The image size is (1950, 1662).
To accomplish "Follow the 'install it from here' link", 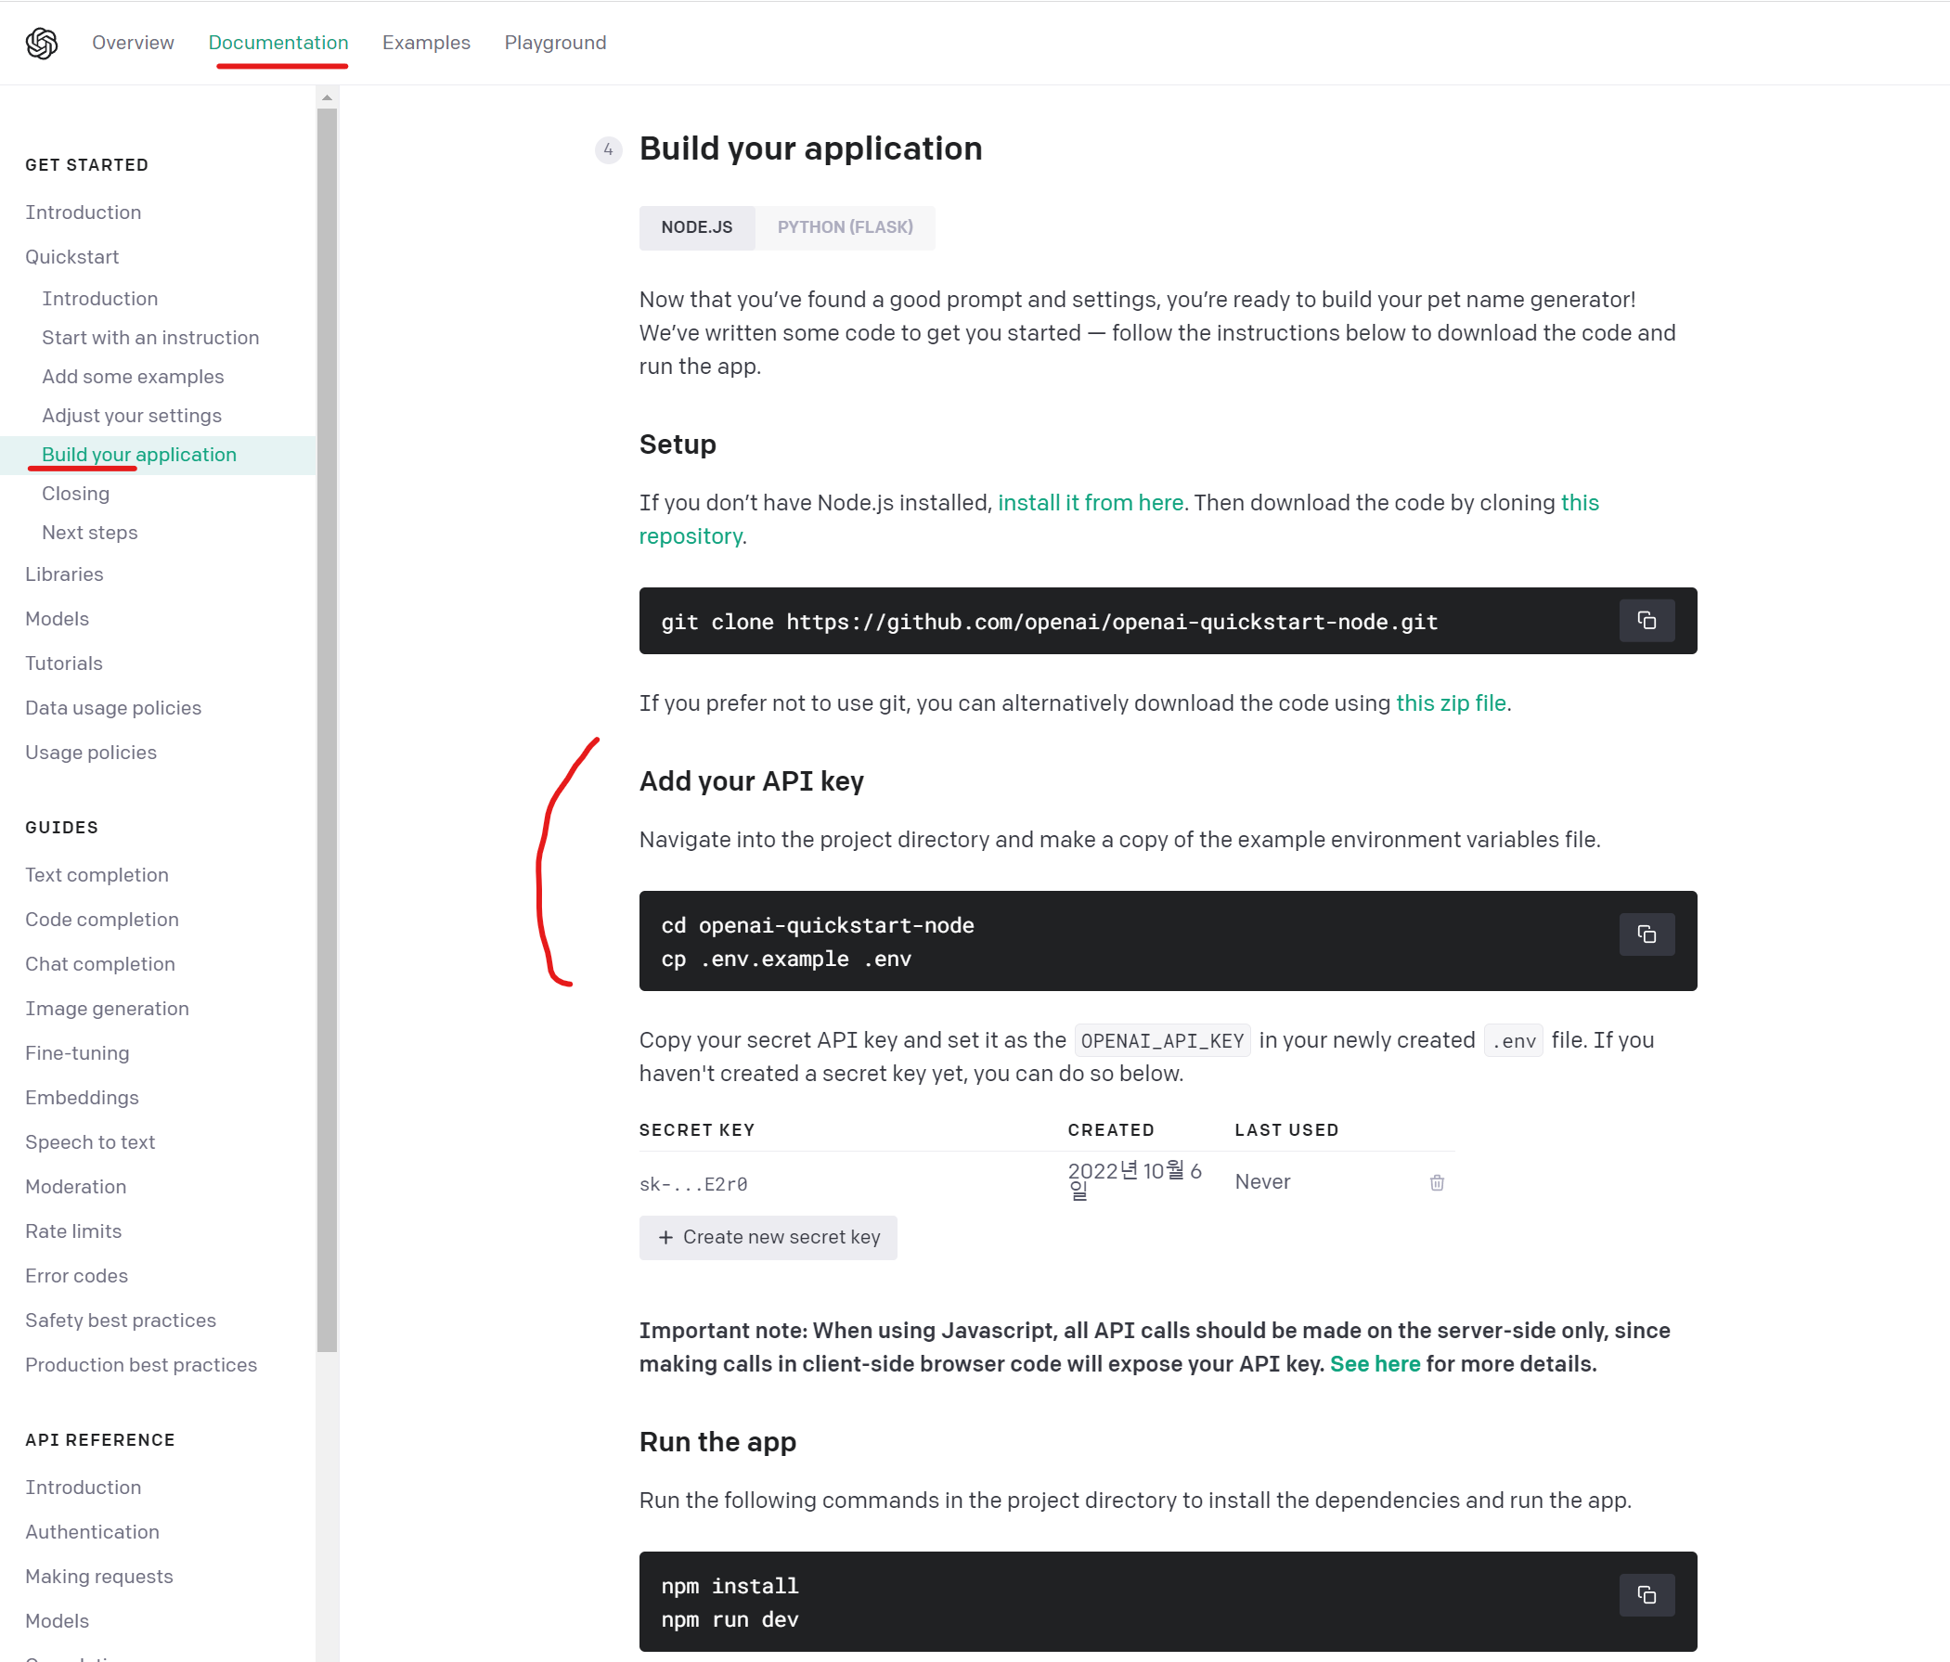I will point(1090,503).
